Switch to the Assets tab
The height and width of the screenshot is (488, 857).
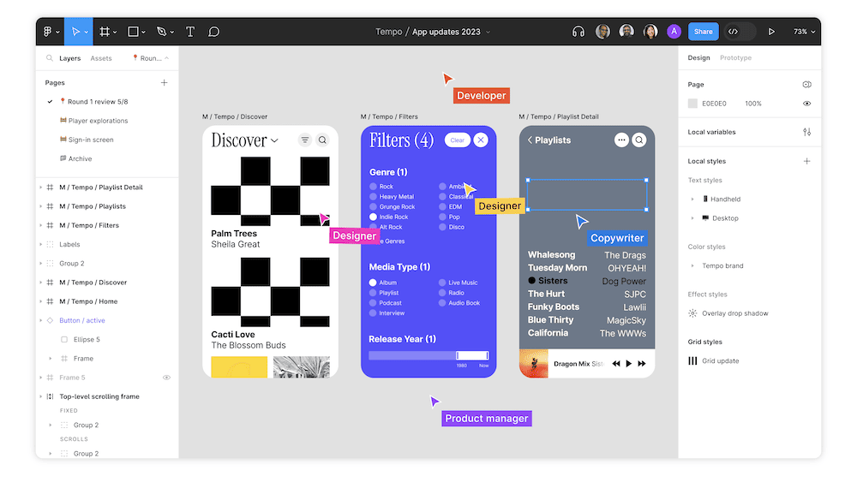tap(101, 58)
